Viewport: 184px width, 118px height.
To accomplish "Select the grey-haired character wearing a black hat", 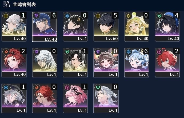I will click(x=14, y=98).
